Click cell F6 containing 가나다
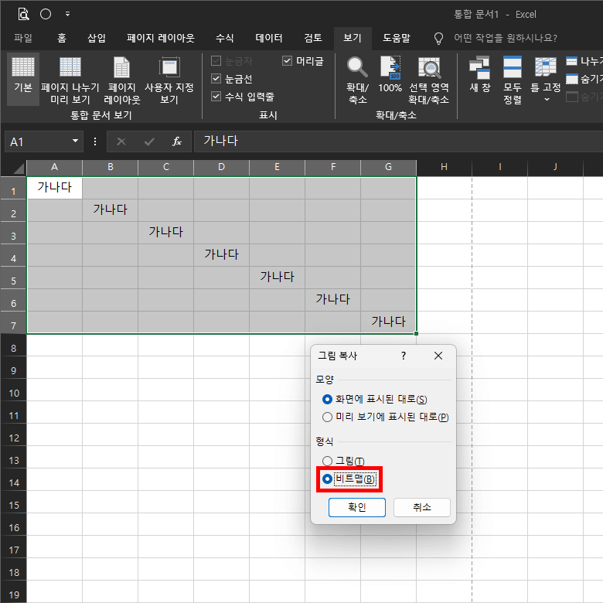Image resolution: width=603 pixels, height=603 pixels. point(332,300)
